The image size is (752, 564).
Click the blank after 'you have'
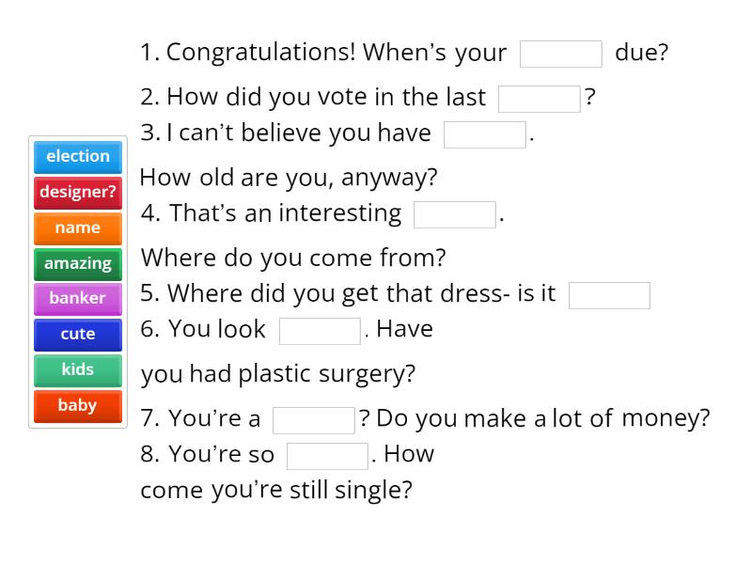click(x=483, y=134)
